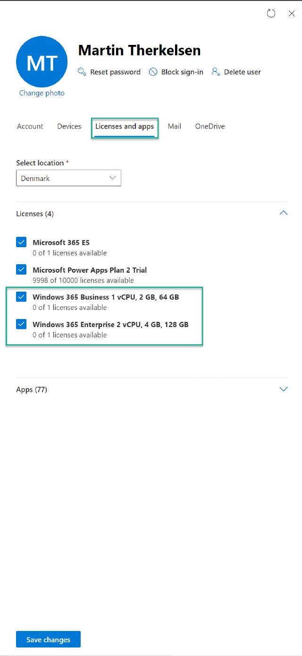Uncheck the Microsoft 365 E5 license
The height and width of the screenshot is (656, 302).
pos(21,242)
